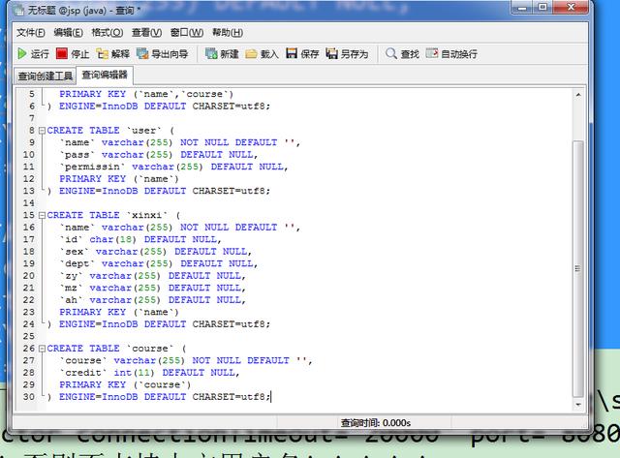Collapse the CREATE TABLE xinxi block

pyautogui.click(x=42, y=215)
